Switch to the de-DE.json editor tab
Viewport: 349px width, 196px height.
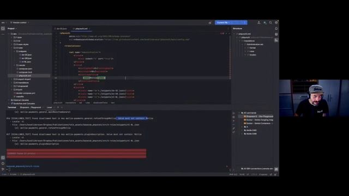[x=61, y=29]
